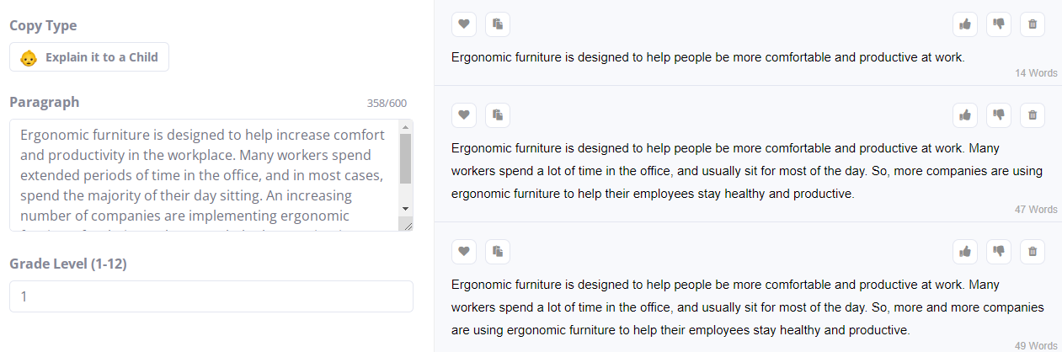The width and height of the screenshot is (1062, 352).
Task: Click inside the Paragraph text area
Action: click(202, 175)
